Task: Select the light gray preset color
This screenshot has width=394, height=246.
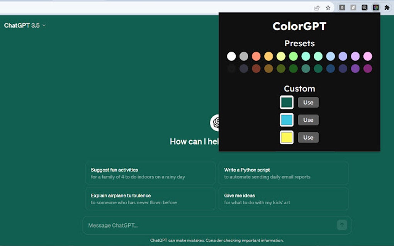Action: tap(244, 56)
